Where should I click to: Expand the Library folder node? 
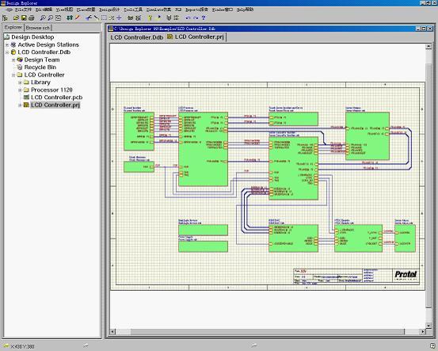click(20, 82)
